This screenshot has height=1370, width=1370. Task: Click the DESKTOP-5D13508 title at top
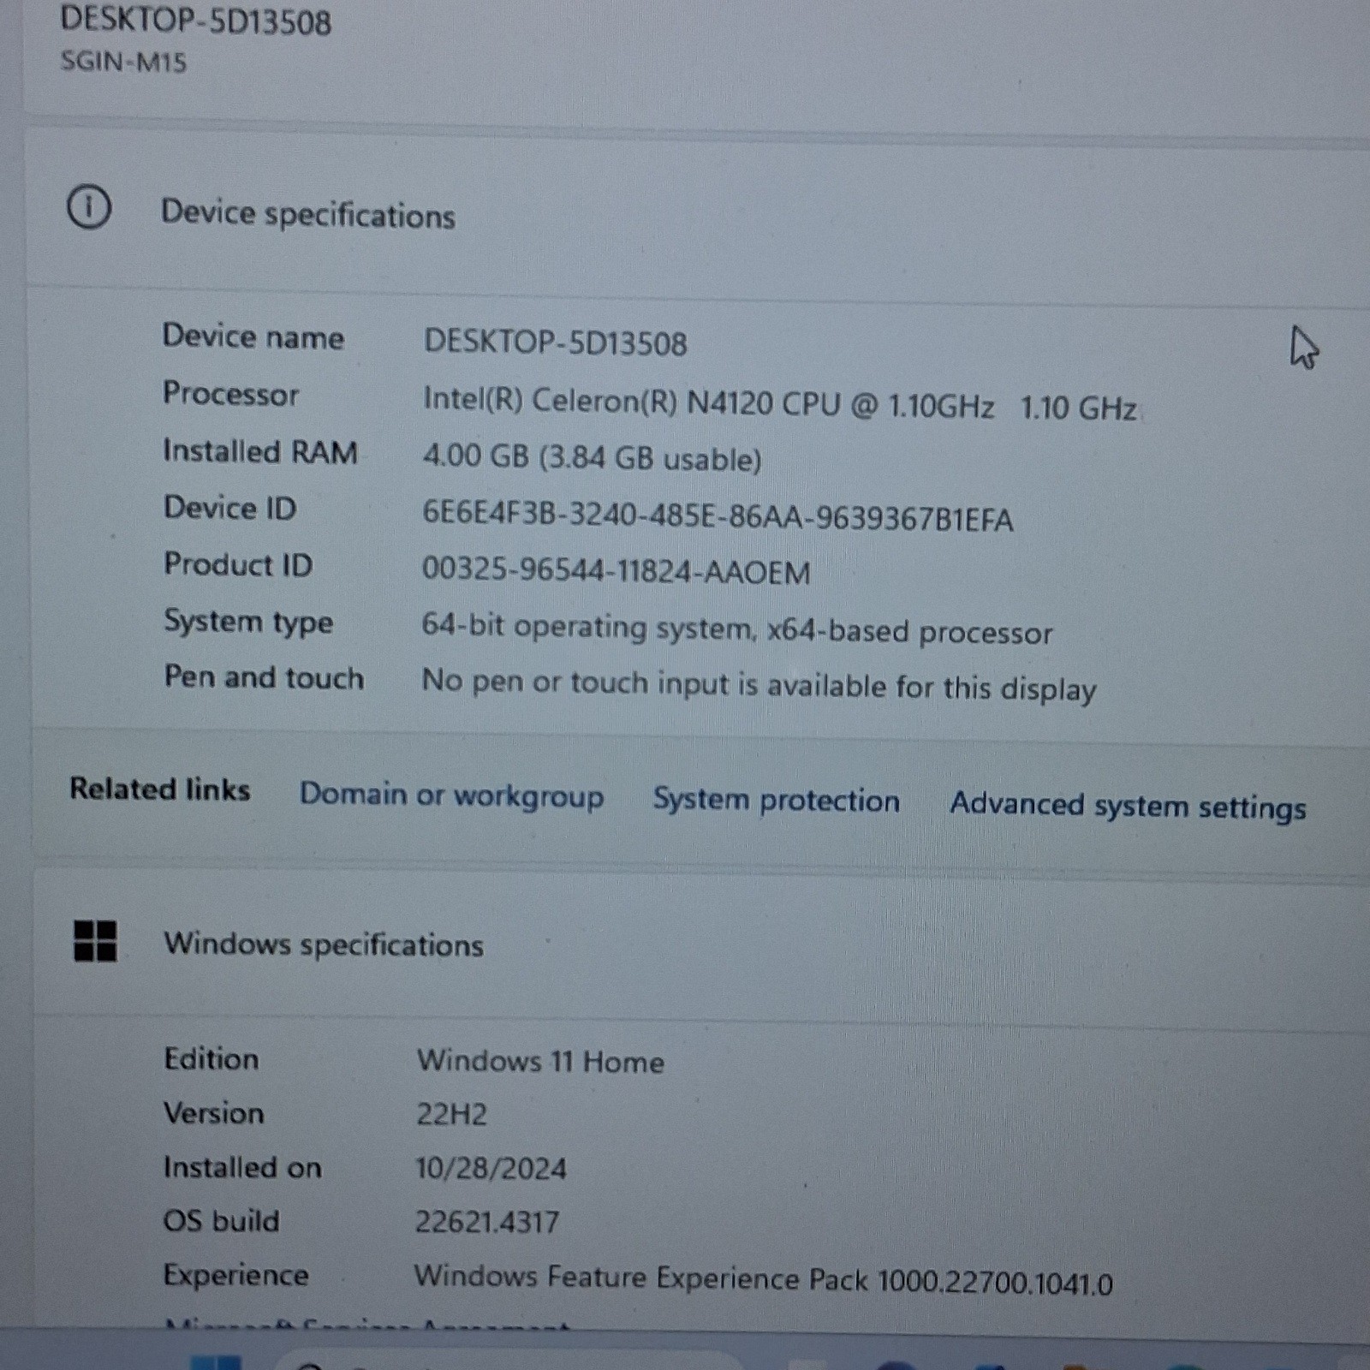pyautogui.click(x=196, y=21)
